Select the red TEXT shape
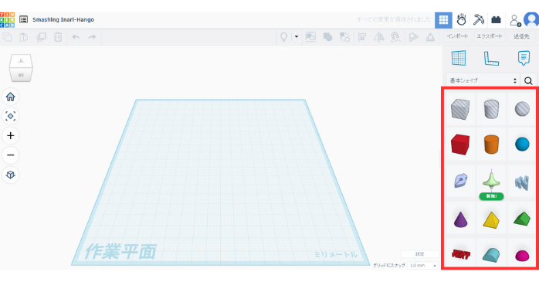 pos(461,254)
